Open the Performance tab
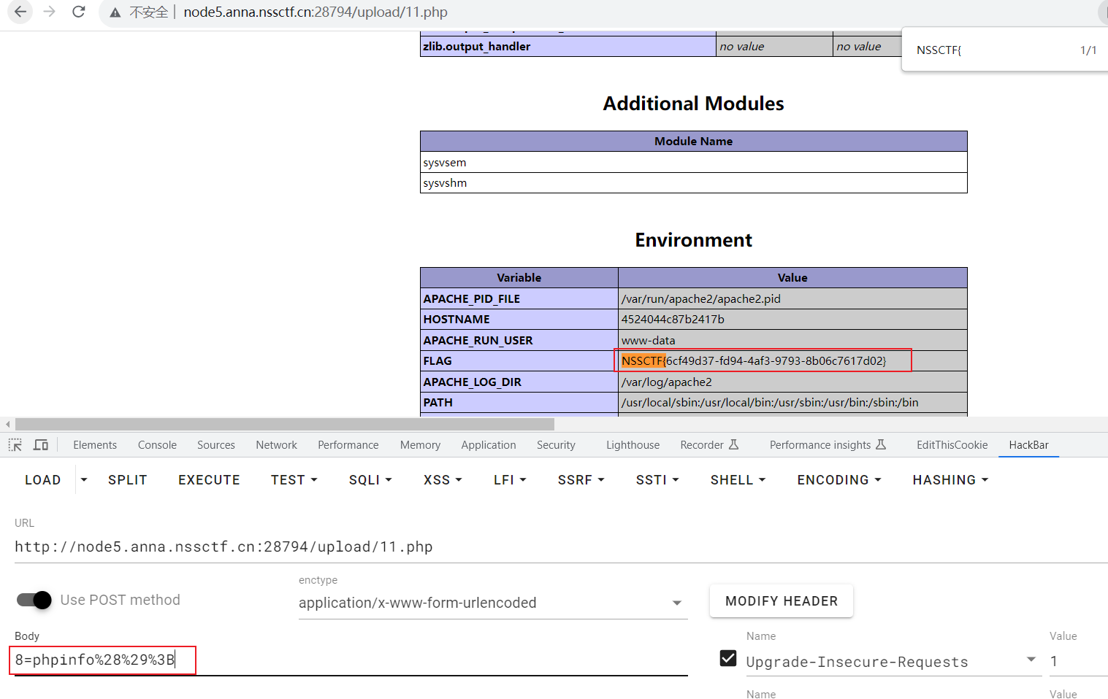This screenshot has width=1108, height=699. pos(348,445)
